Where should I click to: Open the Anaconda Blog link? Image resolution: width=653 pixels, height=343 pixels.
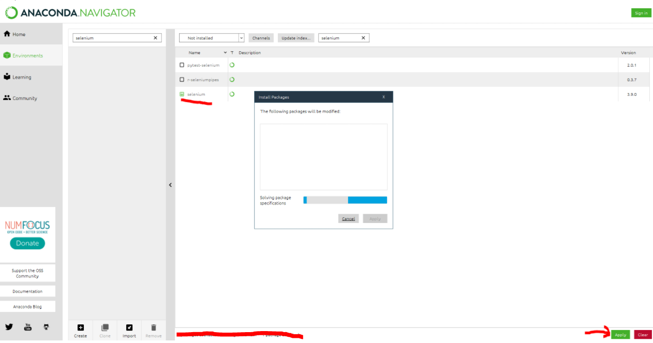(x=27, y=307)
